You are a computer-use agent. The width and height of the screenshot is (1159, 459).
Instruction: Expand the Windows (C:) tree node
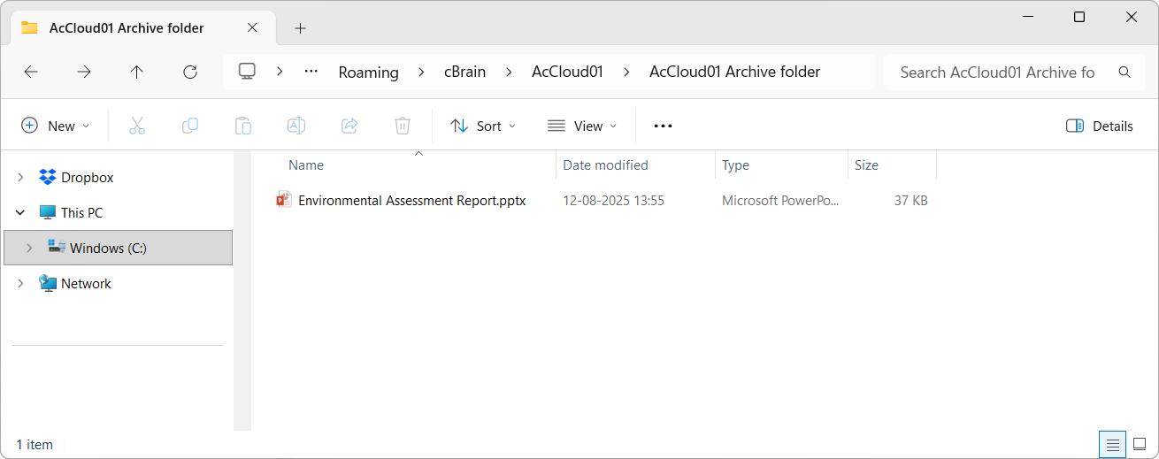(x=29, y=248)
